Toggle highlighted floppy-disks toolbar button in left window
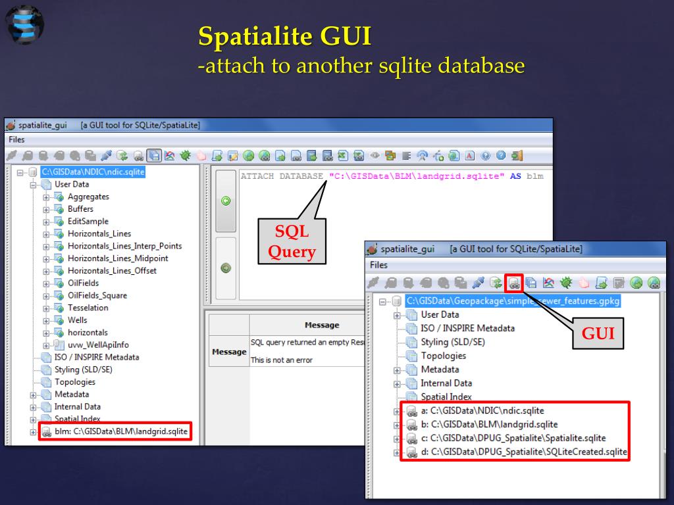 pyautogui.click(x=154, y=155)
